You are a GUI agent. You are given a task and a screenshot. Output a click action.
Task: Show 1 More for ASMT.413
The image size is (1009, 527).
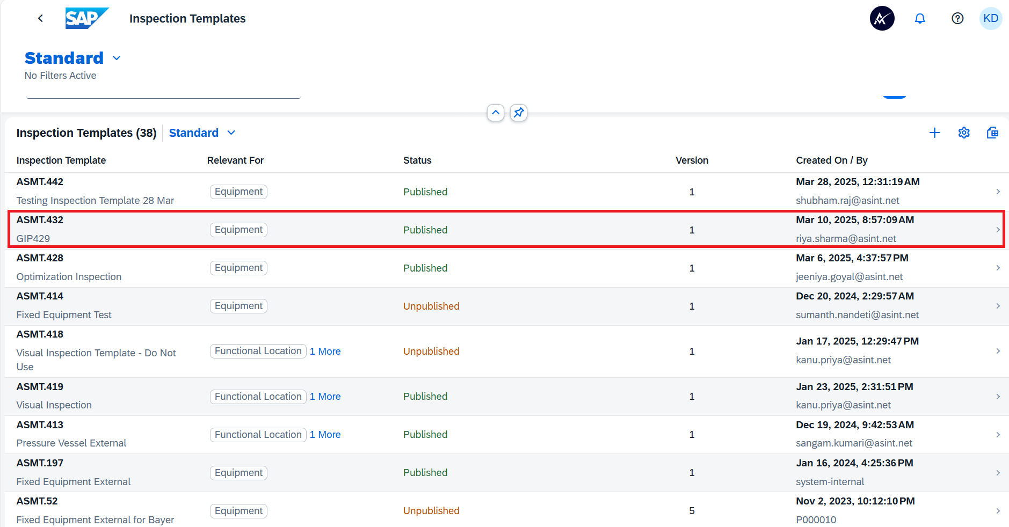[325, 435]
